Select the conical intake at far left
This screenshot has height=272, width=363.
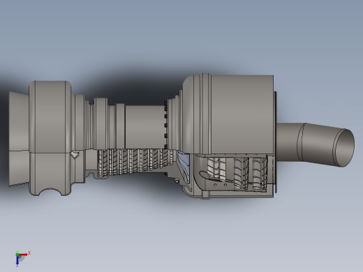[19, 139]
